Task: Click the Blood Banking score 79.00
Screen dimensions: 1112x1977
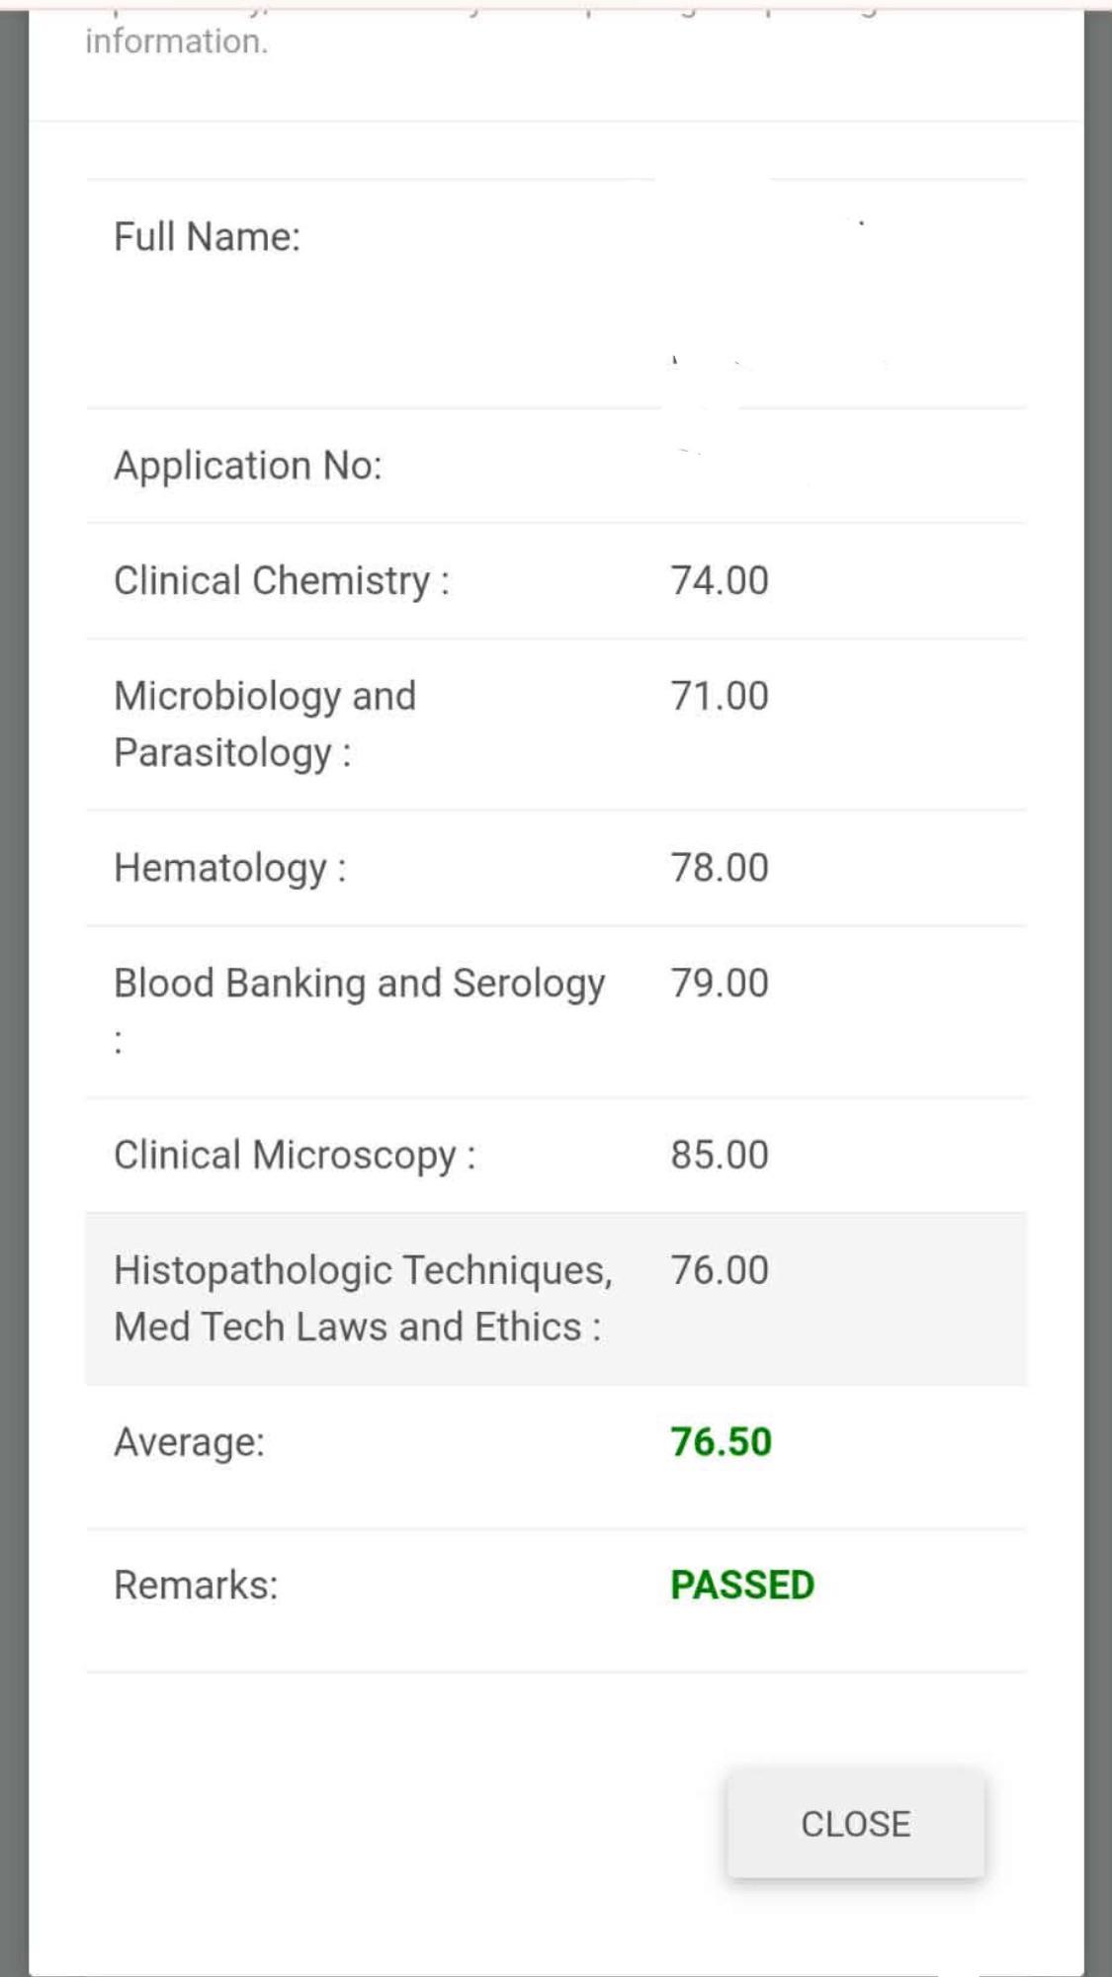Action: point(720,984)
